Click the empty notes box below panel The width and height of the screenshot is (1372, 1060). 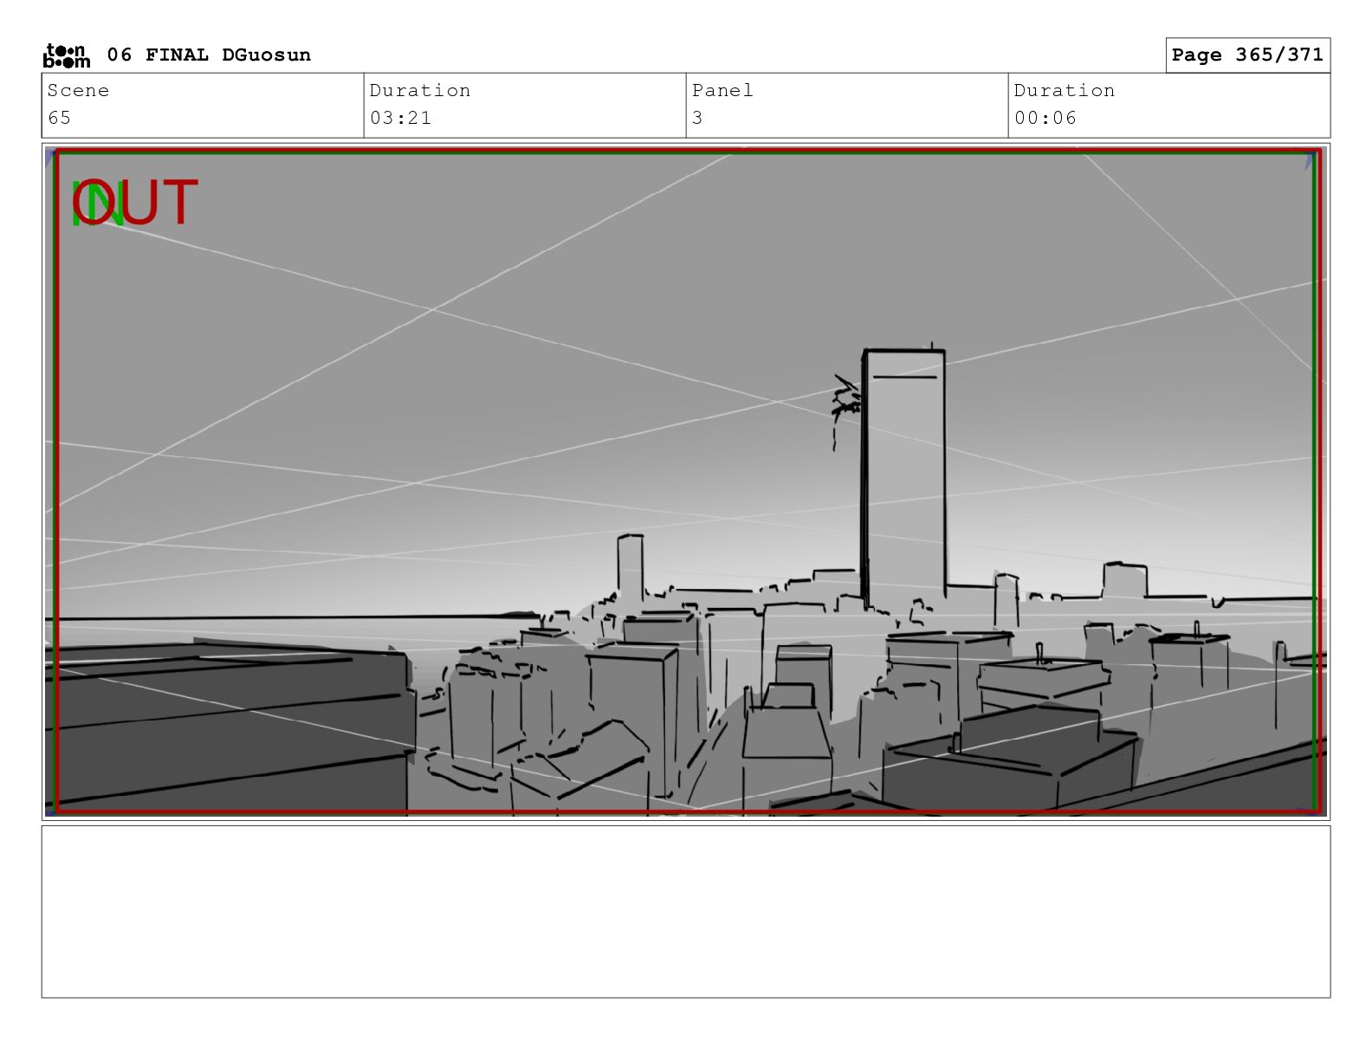tap(685, 910)
